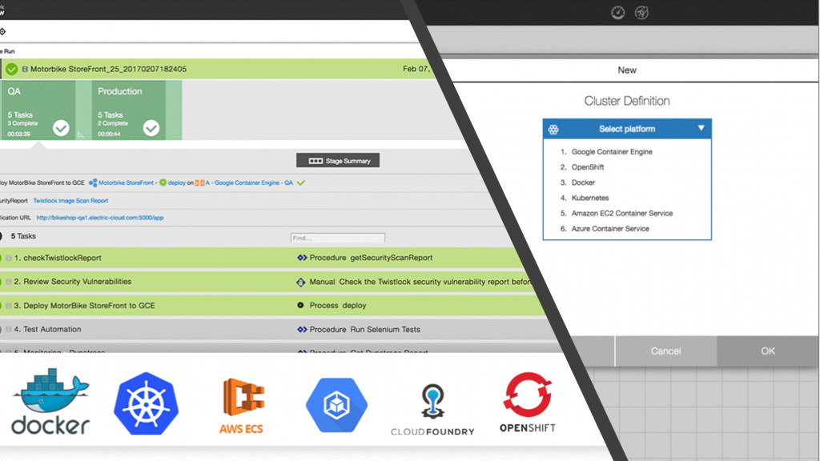
Task: Click the Production stage completed checkmark
Action: (151, 128)
